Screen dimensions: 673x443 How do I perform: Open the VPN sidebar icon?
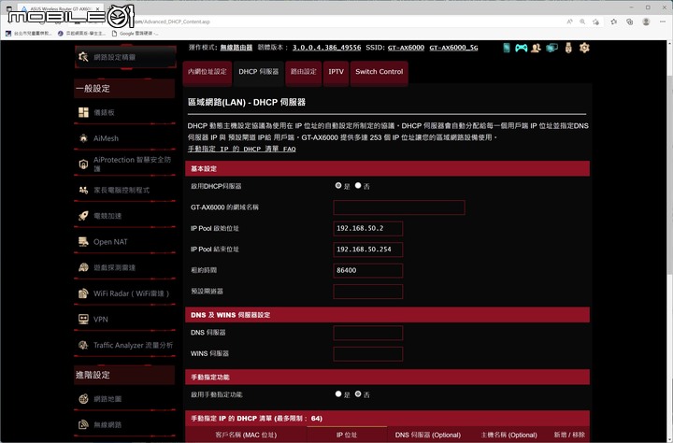pos(84,319)
